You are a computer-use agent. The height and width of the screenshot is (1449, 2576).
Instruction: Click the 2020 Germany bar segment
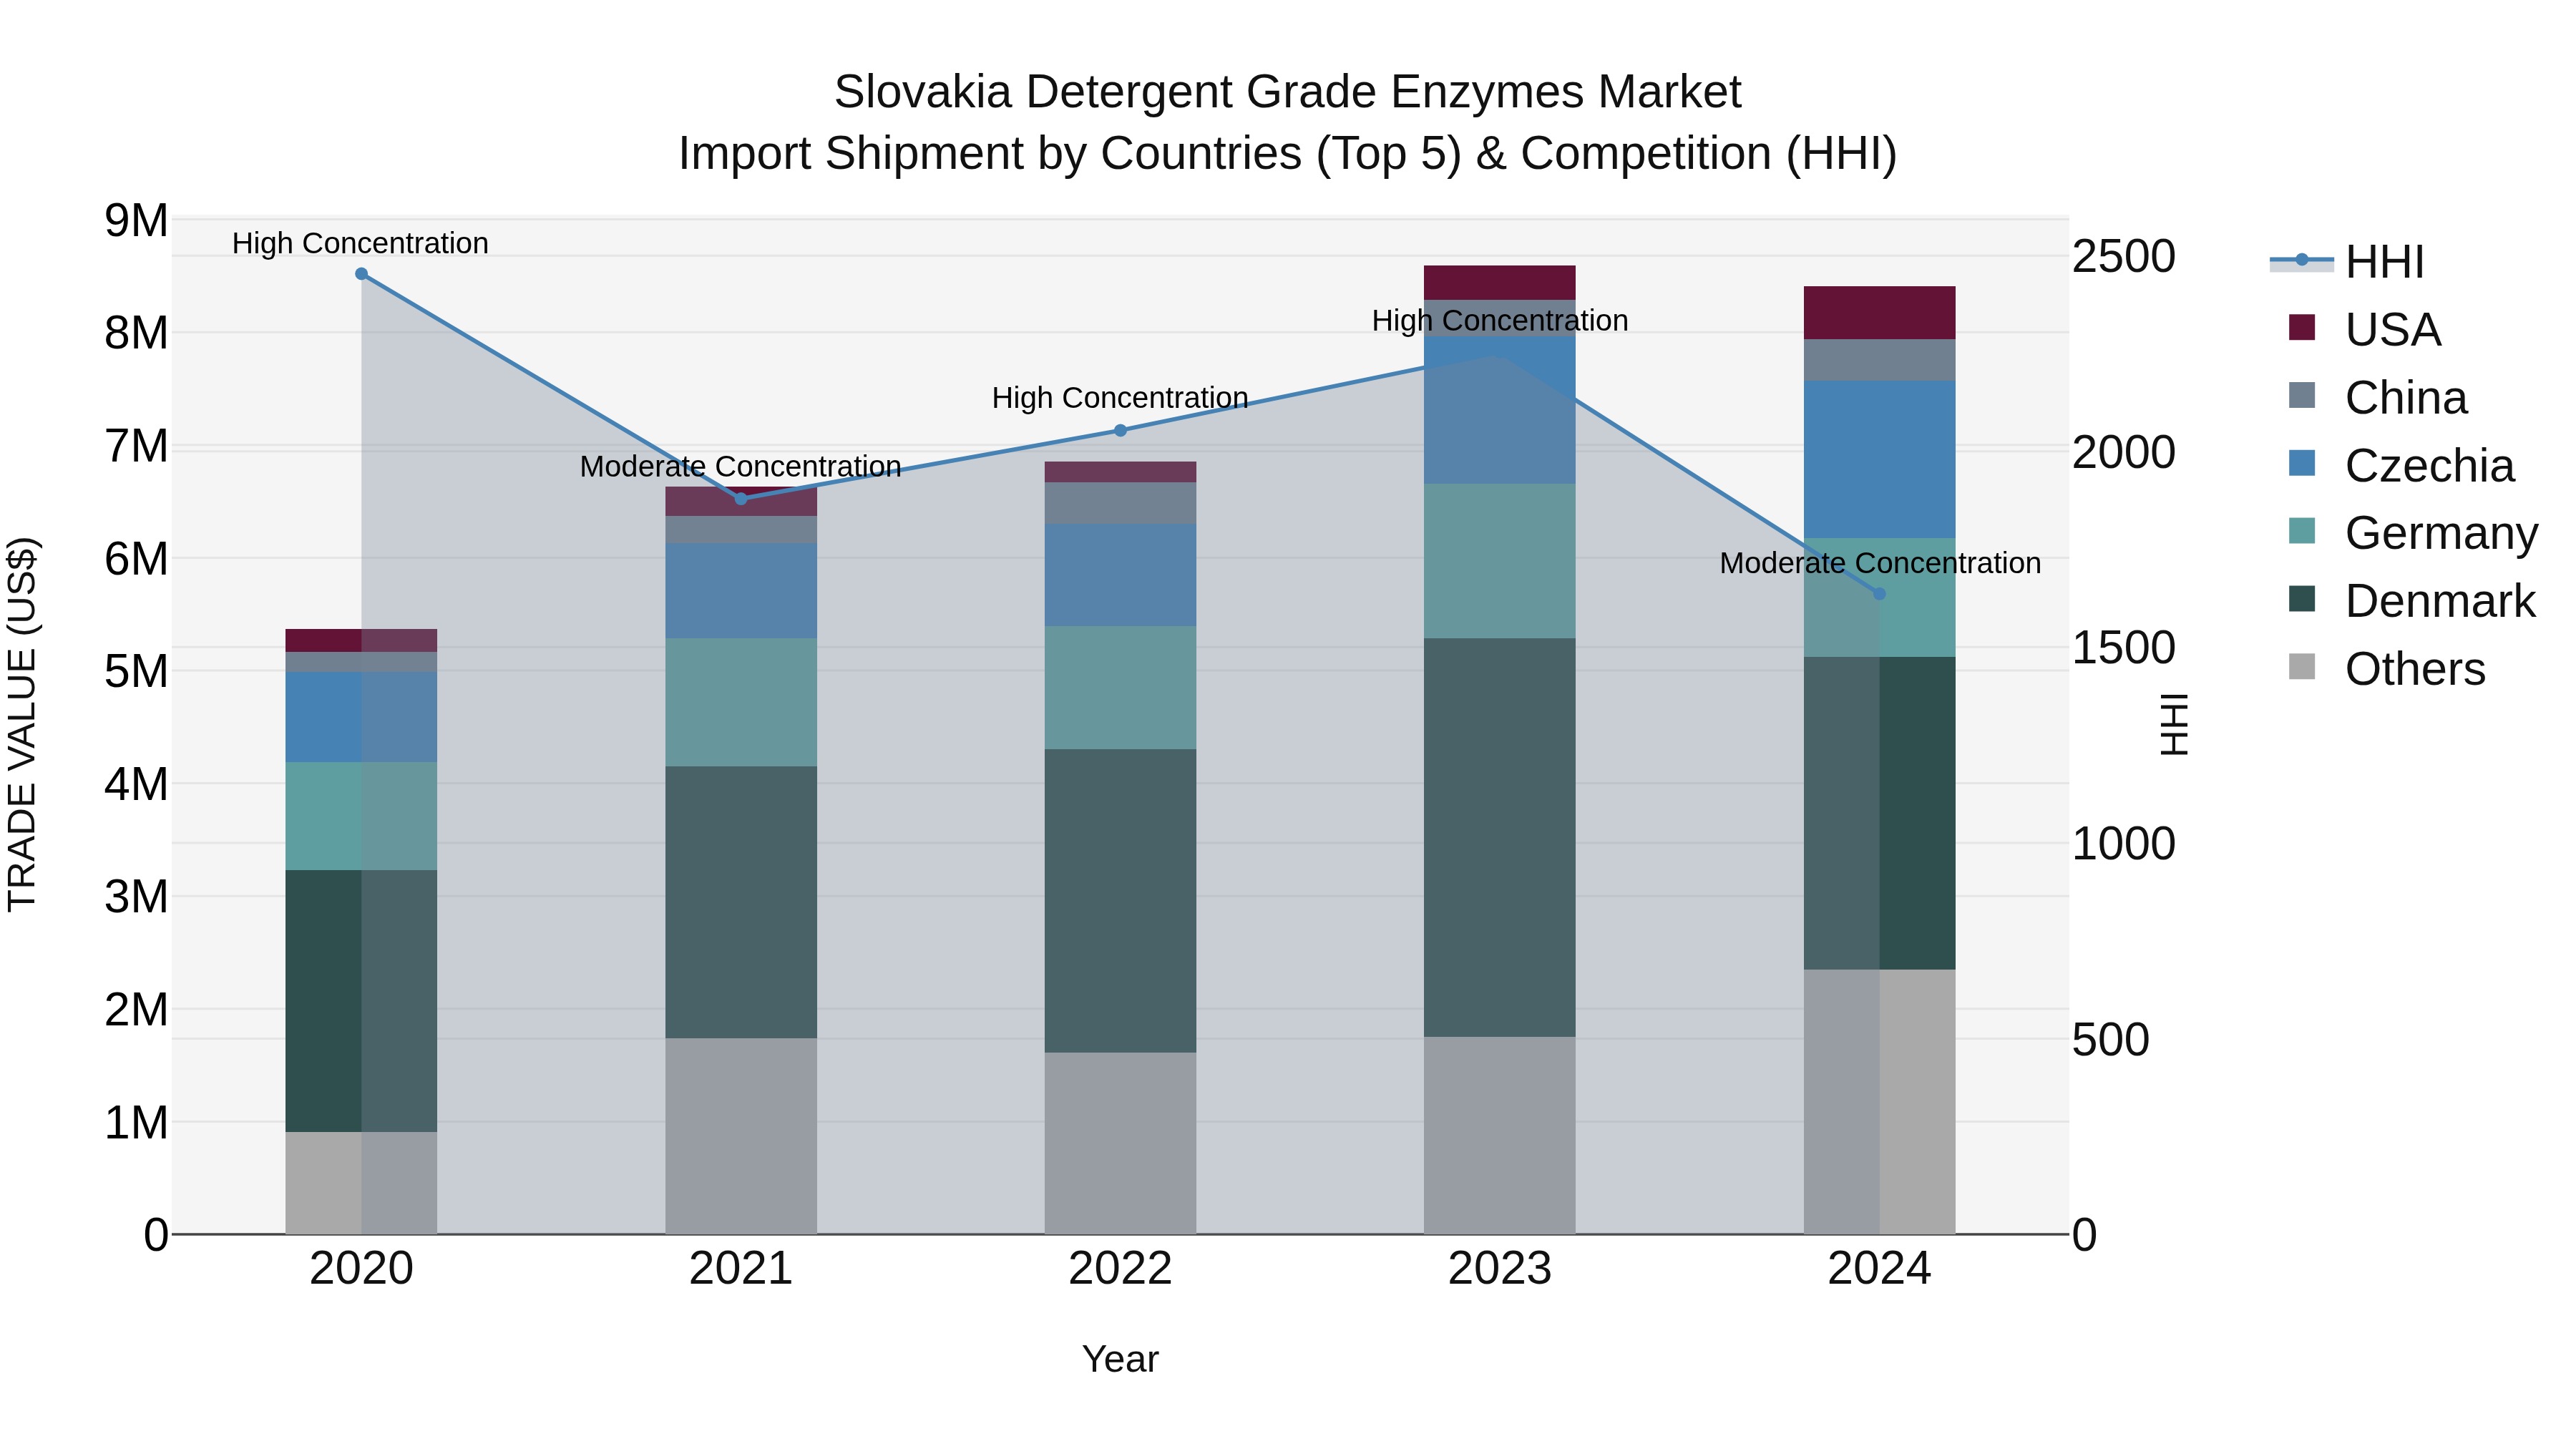click(362, 817)
